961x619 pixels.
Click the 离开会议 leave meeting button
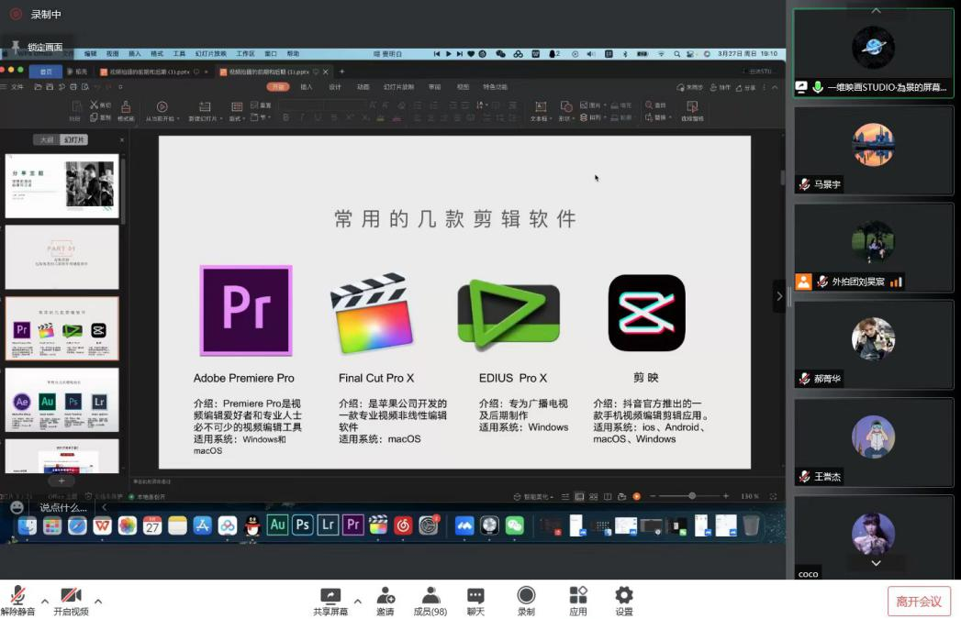coord(919,602)
